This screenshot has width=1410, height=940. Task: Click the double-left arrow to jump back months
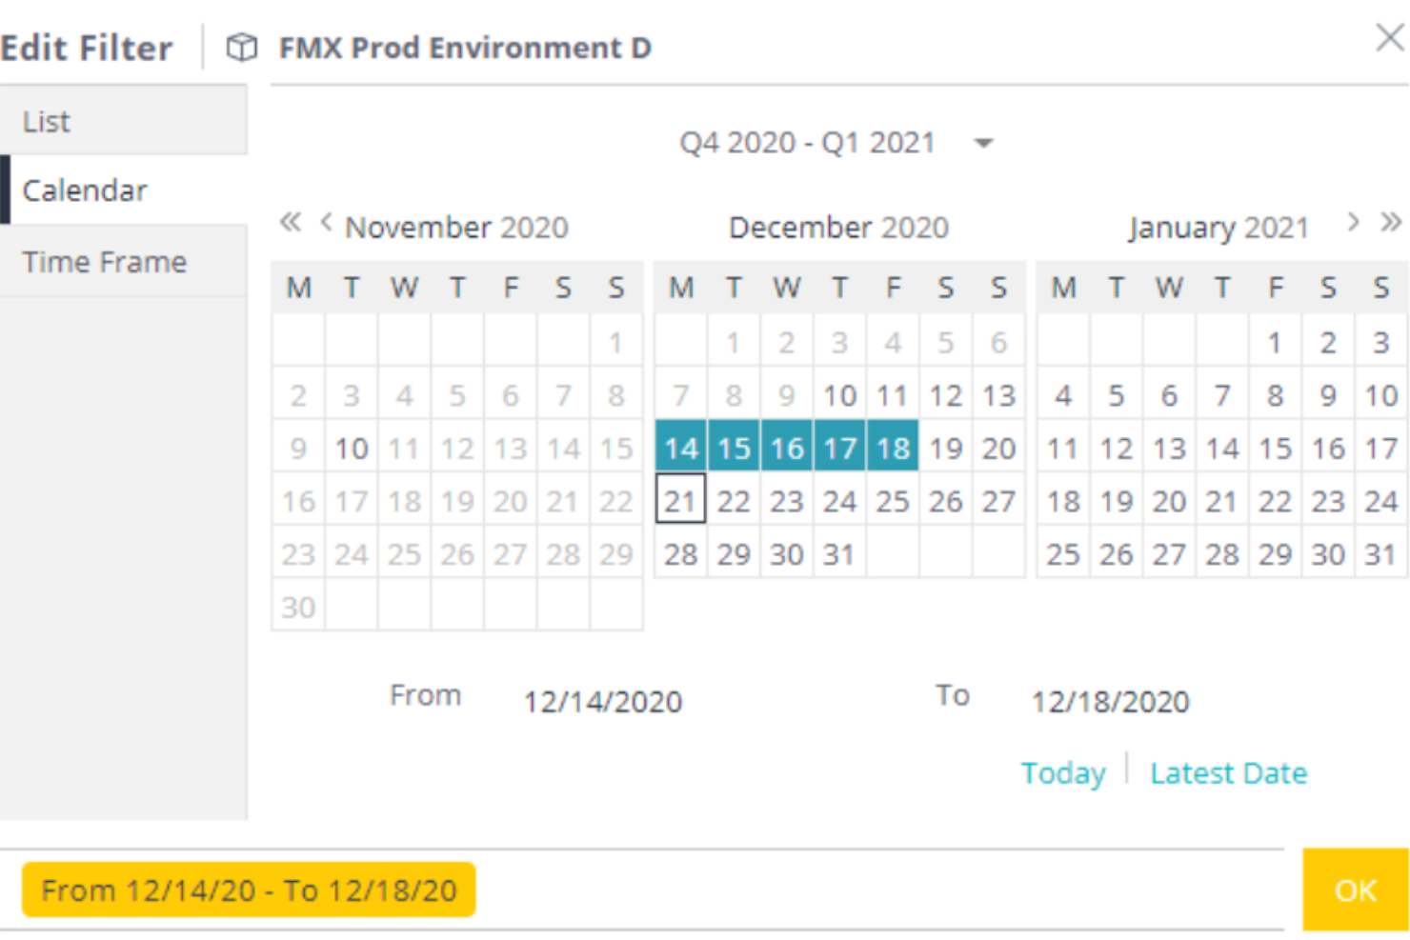tap(291, 222)
